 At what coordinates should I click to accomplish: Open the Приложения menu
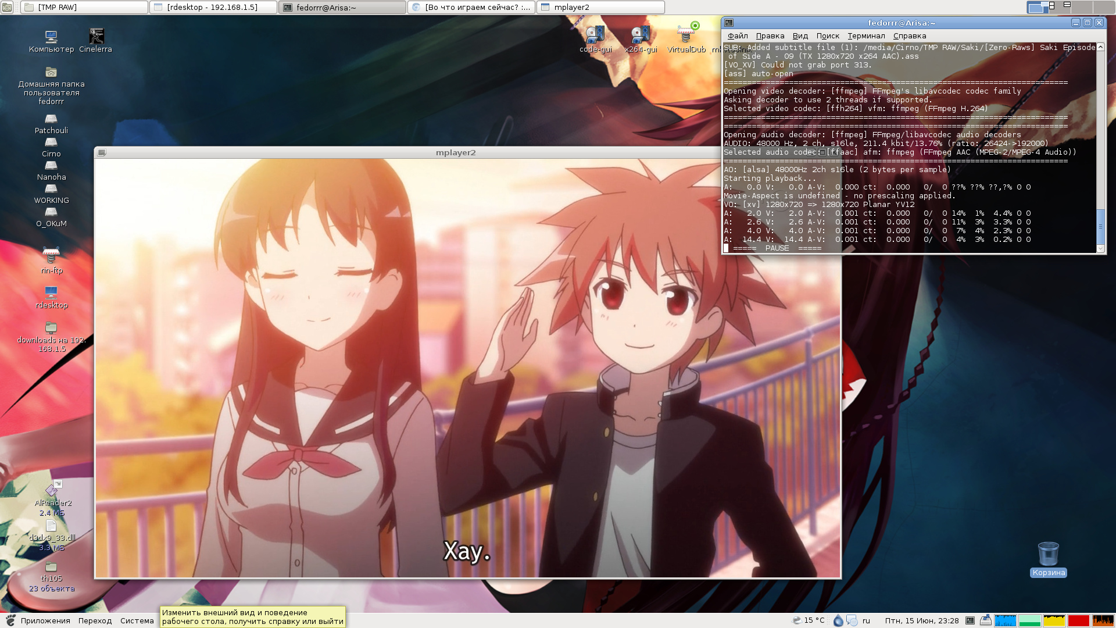coord(45,620)
